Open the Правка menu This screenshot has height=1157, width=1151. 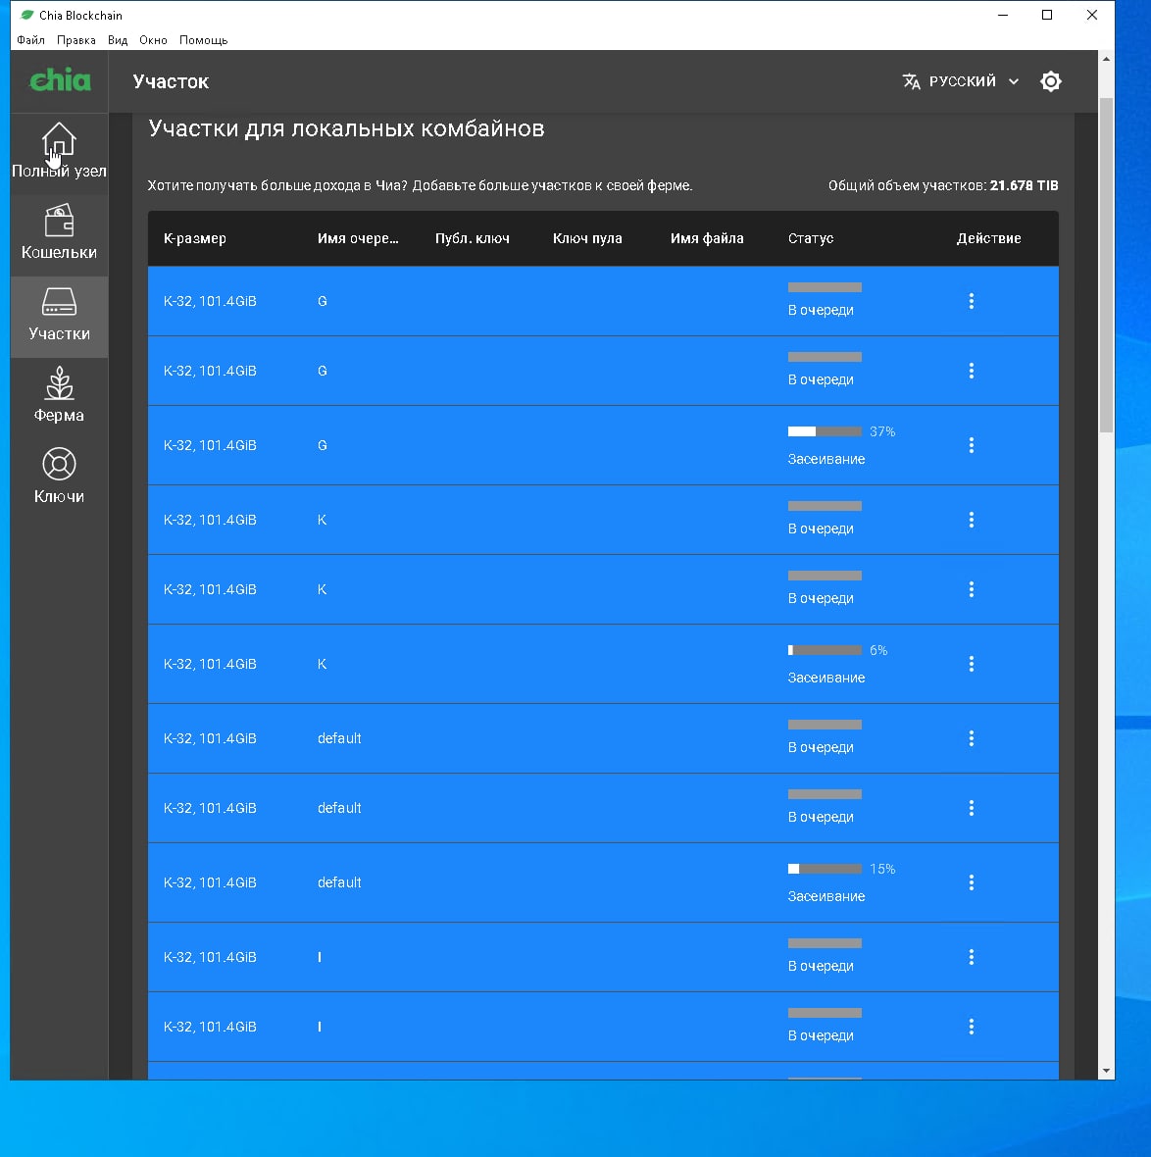tap(76, 40)
